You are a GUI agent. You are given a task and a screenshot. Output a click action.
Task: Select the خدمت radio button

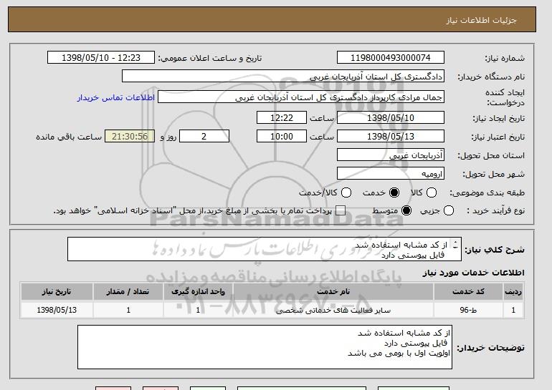tap(394, 192)
